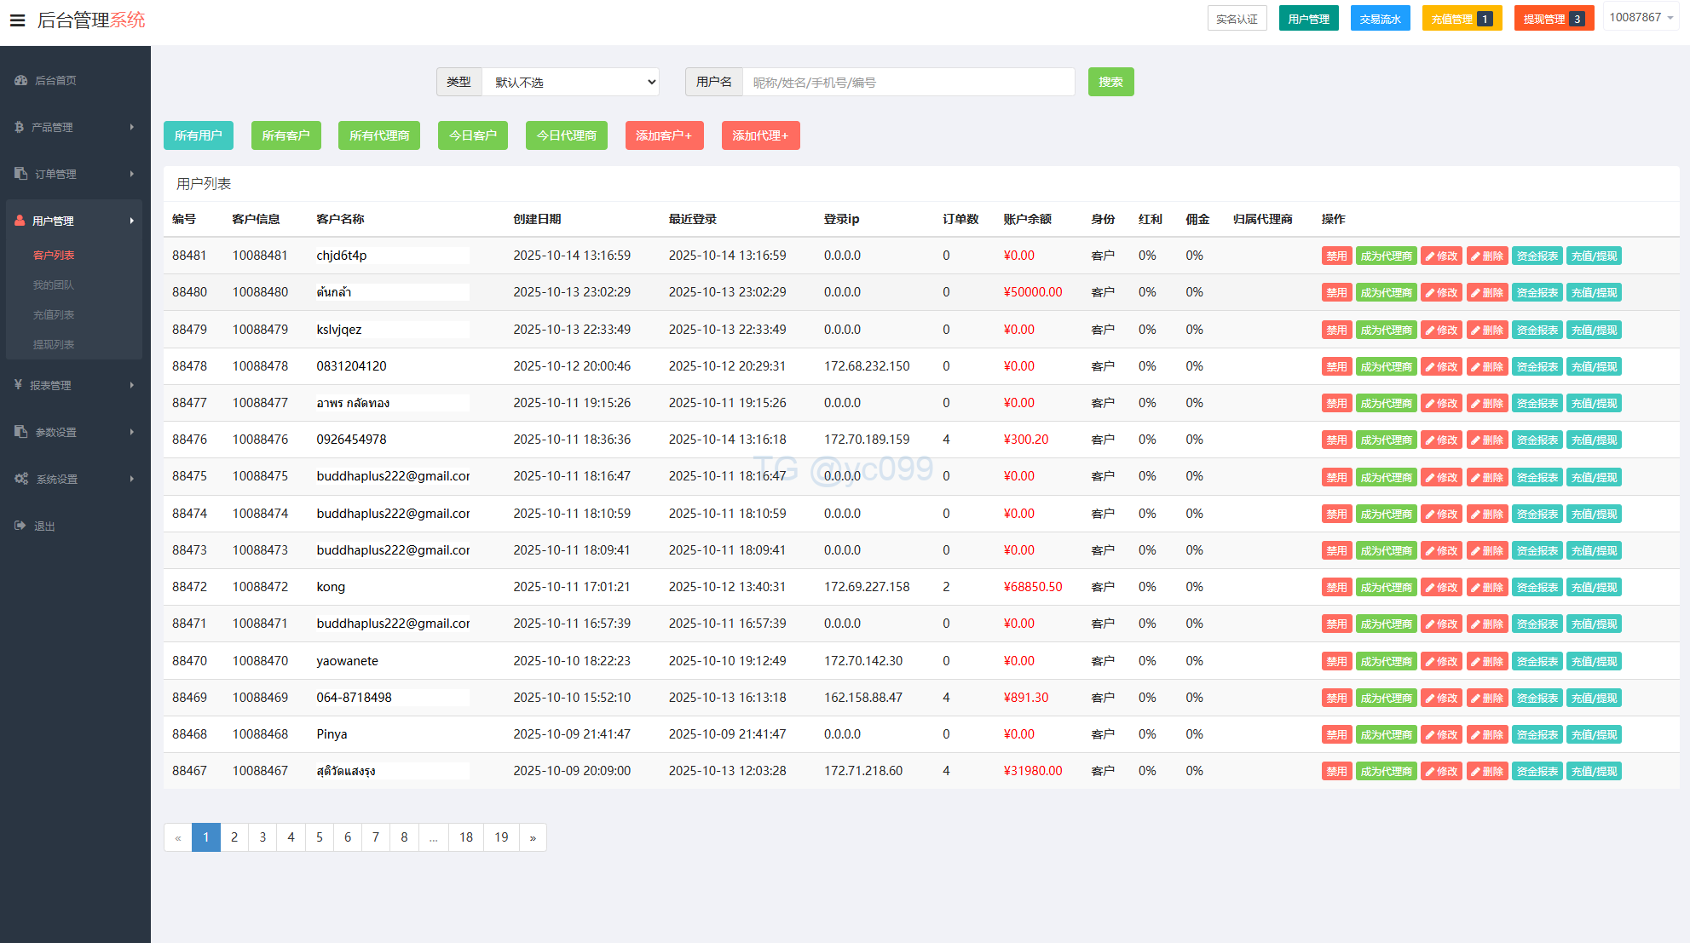Click the logout icon beside 退出
The height and width of the screenshot is (943, 1690).
click(x=20, y=526)
